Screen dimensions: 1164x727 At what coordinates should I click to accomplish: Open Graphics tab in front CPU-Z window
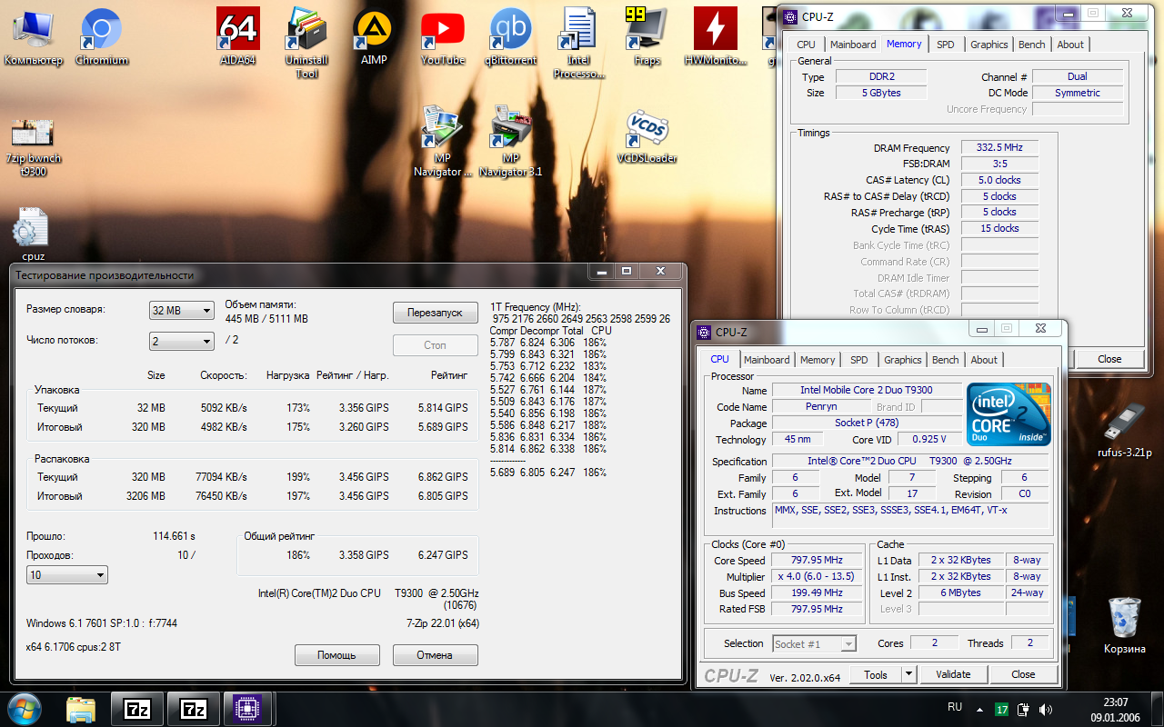pos(902,360)
